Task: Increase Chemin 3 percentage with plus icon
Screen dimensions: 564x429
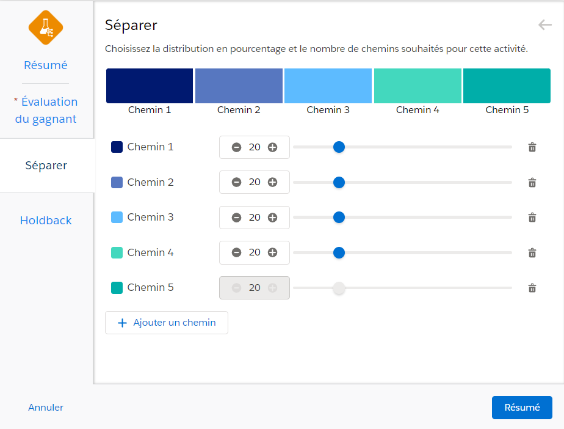Action: coord(273,218)
